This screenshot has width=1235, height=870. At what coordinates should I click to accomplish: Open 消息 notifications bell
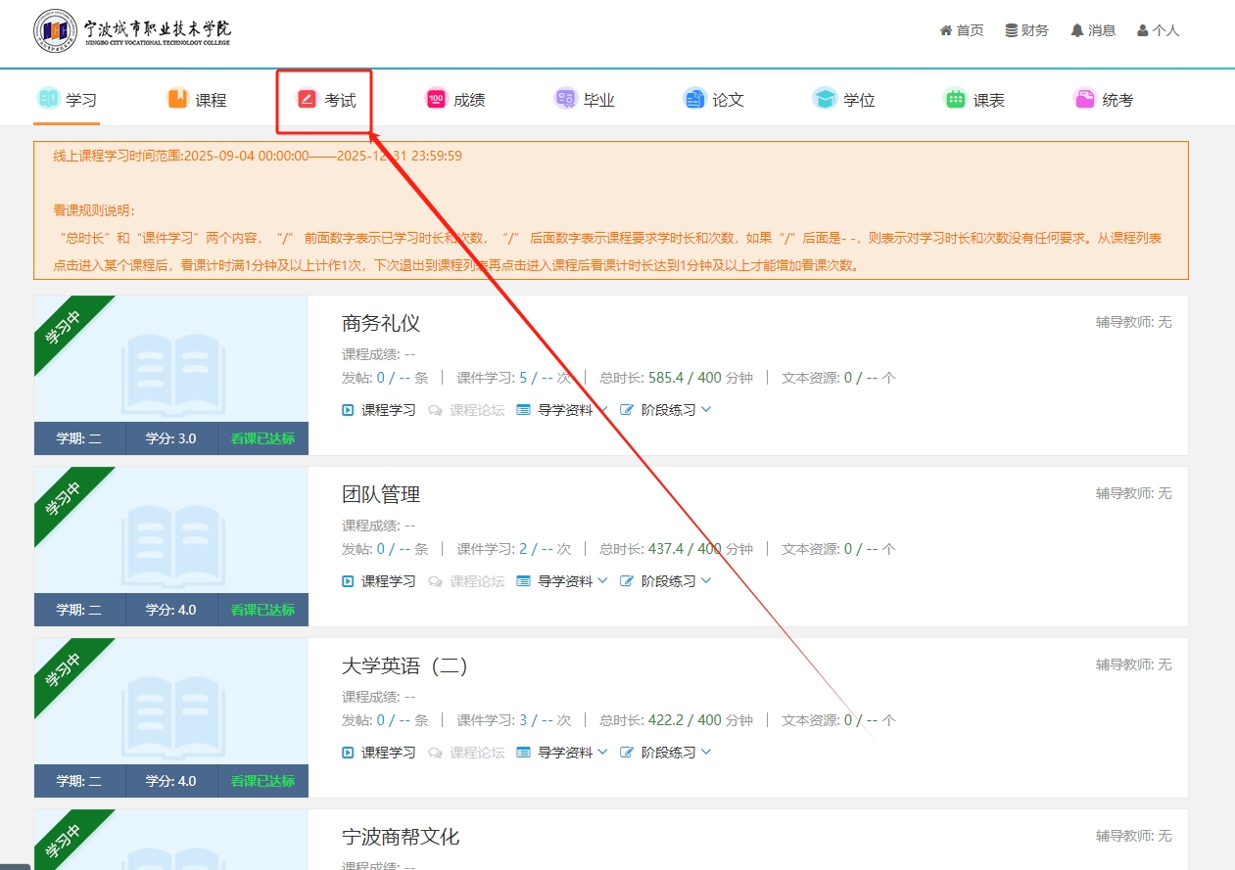click(1093, 30)
